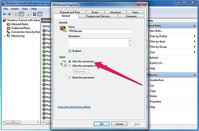Click the Up one level folder toolbar icon
The image size is (199, 131).
click(16, 14)
